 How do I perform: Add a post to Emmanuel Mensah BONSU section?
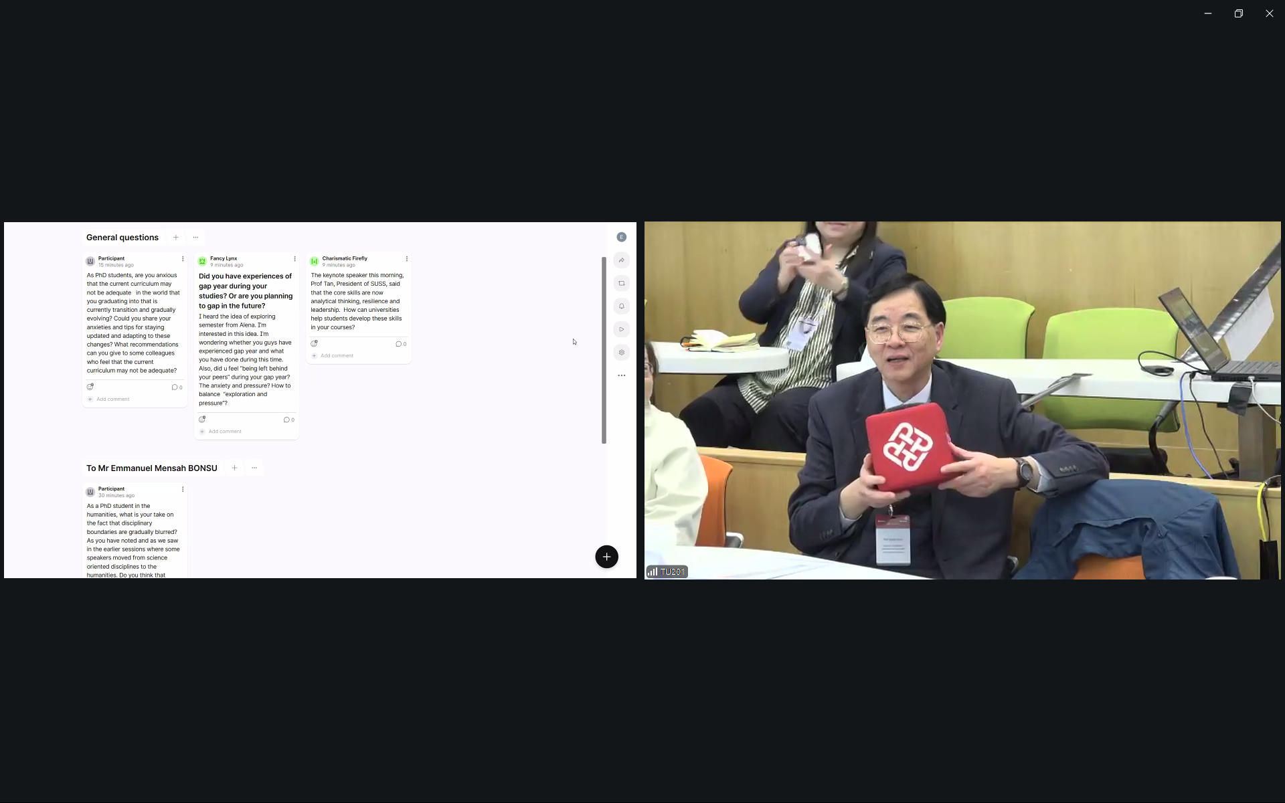click(234, 468)
